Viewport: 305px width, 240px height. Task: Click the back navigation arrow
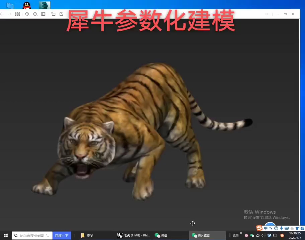2,14
